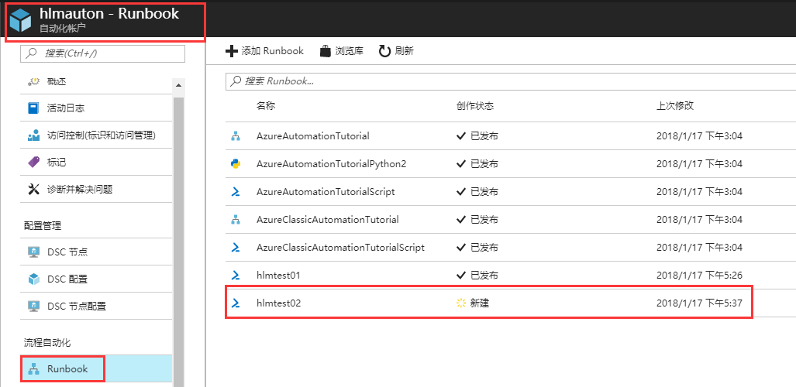Click the sidebar 搜索(Ctrl+/) search field

(102, 53)
